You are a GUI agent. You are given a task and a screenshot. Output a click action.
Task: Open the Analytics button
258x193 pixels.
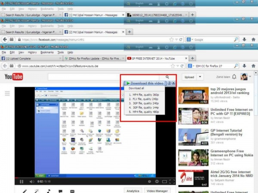[133, 191]
